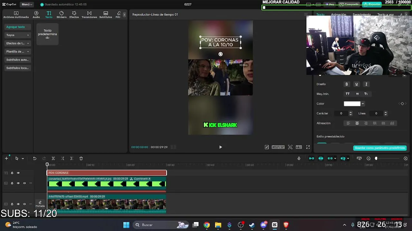
Task: Set text to all lowercase tt
Action: click(357, 94)
